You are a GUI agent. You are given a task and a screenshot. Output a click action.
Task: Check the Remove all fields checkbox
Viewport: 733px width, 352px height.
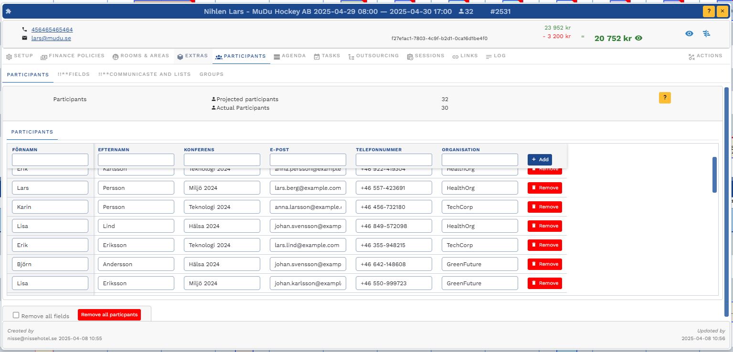(16, 315)
